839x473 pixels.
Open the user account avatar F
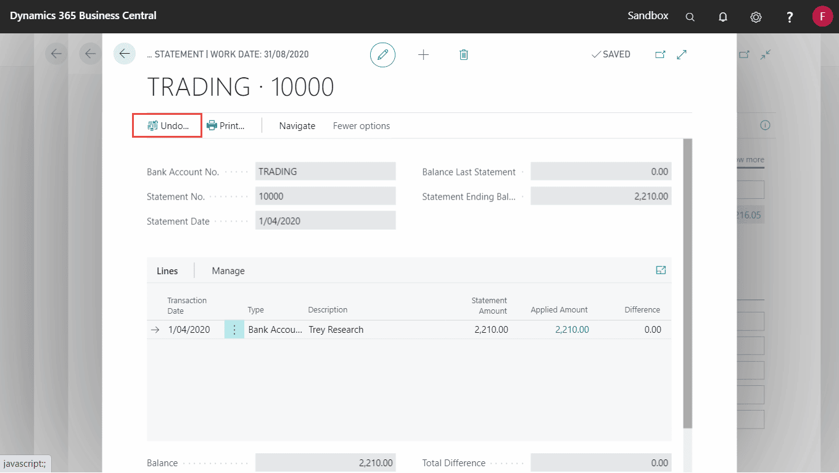coord(822,17)
